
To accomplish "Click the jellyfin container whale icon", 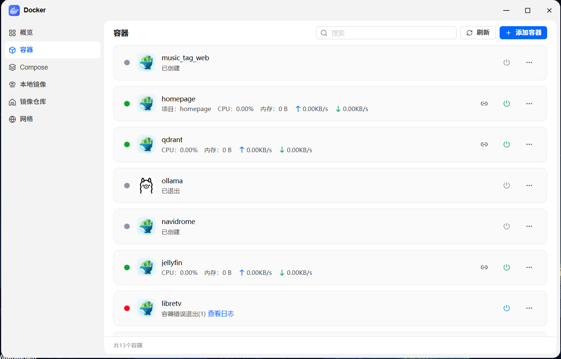I will [x=146, y=267].
